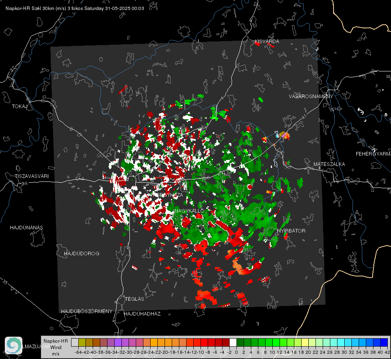
Task: Select the HAJDÚHADHÁZ city label
Action: tap(142, 314)
